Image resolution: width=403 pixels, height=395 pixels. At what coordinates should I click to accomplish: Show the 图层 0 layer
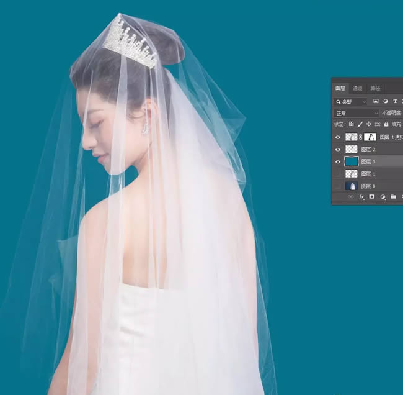click(338, 186)
